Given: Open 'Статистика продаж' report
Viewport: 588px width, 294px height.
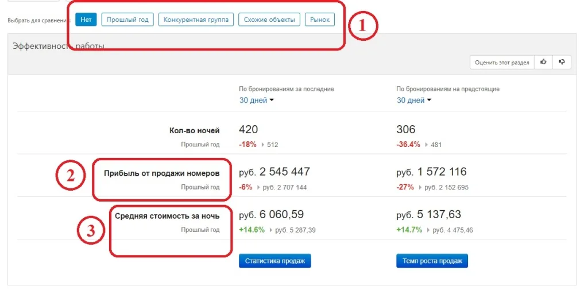Looking at the screenshot, I should pos(275,261).
